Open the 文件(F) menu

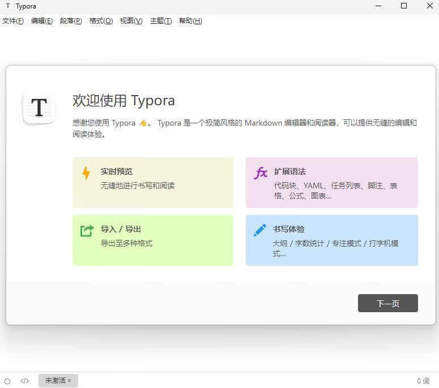(13, 21)
